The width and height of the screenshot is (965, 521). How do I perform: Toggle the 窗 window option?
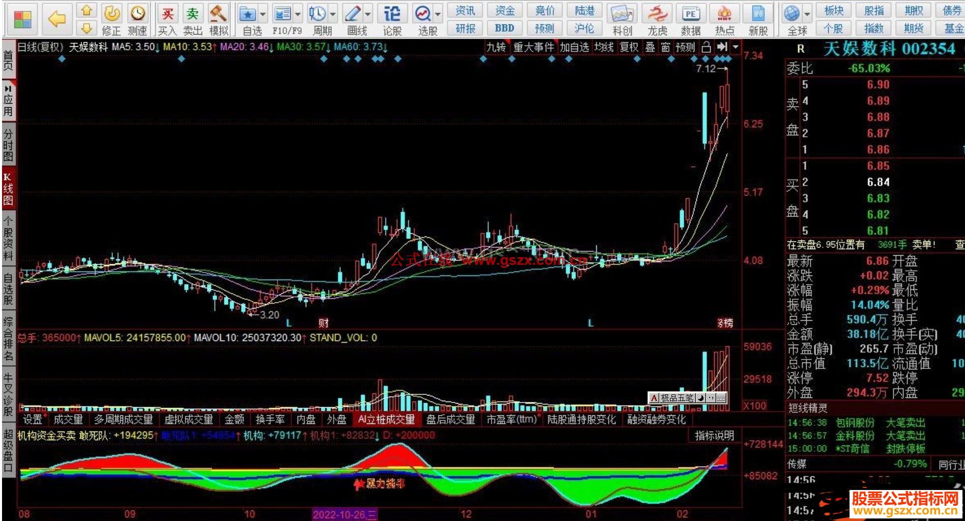point(665,47)
